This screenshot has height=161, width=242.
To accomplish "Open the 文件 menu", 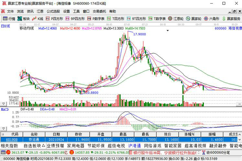I will click(x=10, y=11).
